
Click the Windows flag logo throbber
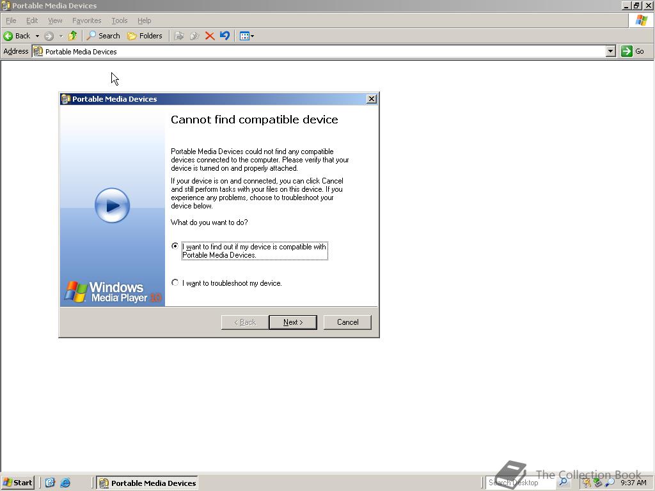(641, 20)
